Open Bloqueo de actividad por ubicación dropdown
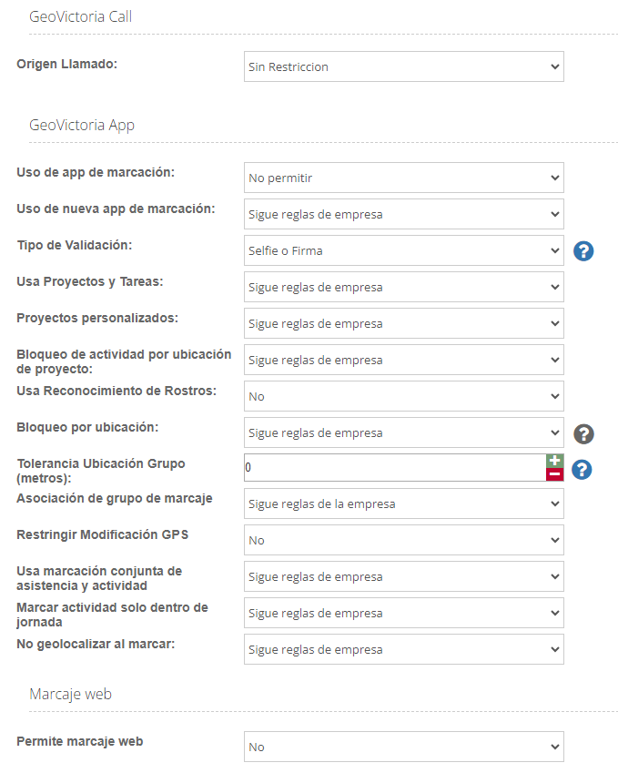This screenshot has width=618, height=773. pyautogui.click(x=403, y=361)
